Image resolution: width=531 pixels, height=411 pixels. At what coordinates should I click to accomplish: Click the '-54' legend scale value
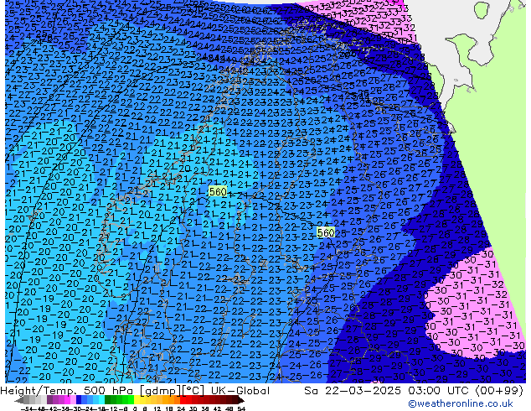pyautogui.click(x=27, y=408)
